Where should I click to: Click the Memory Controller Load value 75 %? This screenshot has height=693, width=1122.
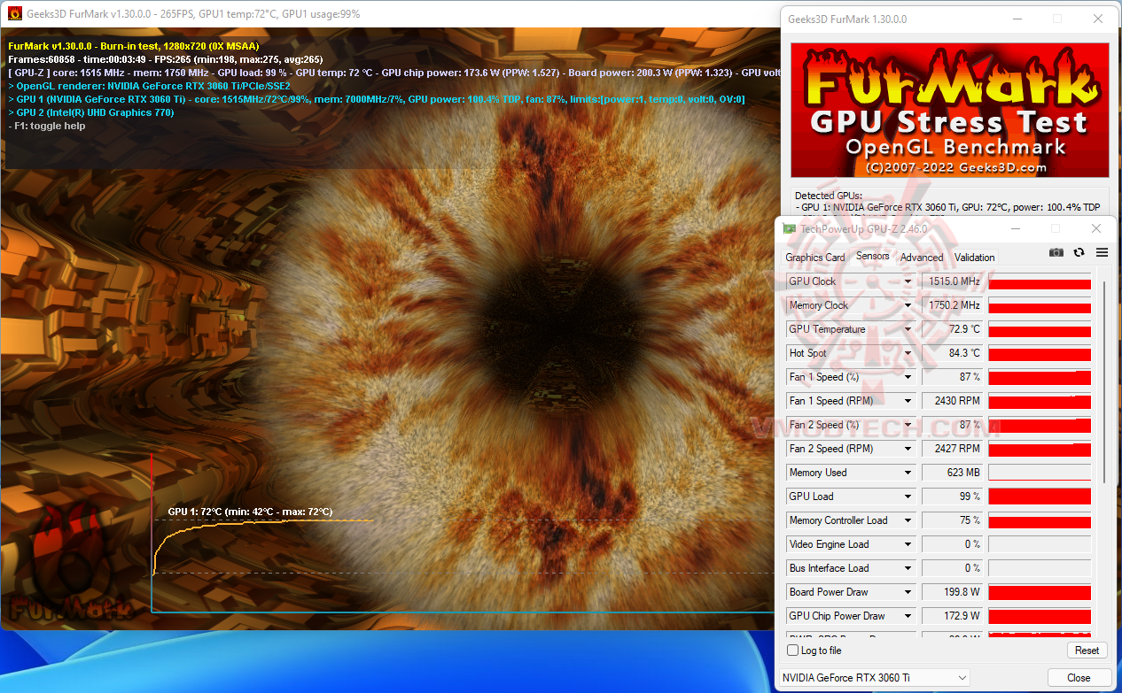click(953, 520)
